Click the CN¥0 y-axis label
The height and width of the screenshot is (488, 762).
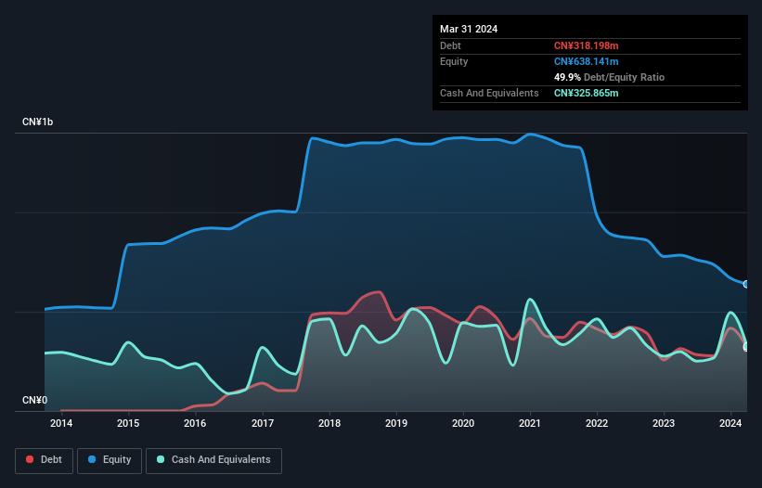[x=35, y=400]
